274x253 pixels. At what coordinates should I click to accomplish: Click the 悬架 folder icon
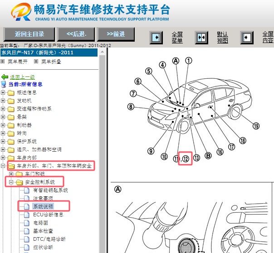11,117
